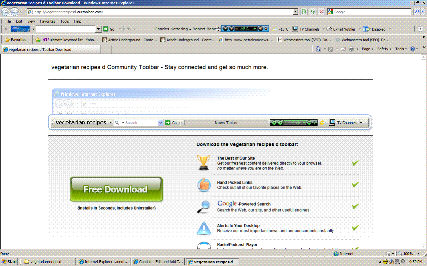Select the vegetarian recipes d Toolbar Download tab
The image size is (427, 266).
(51, 50)
